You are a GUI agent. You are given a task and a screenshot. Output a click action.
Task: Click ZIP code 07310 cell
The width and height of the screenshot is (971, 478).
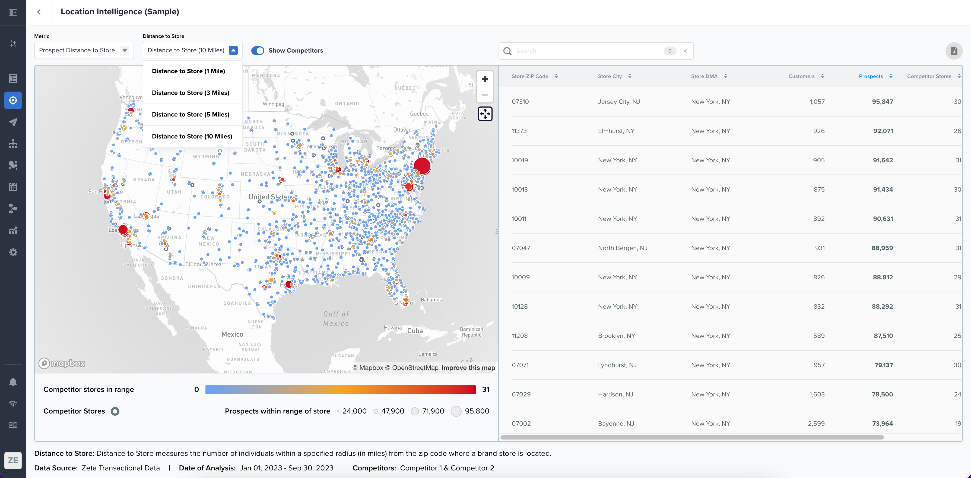tap(520, 102)
